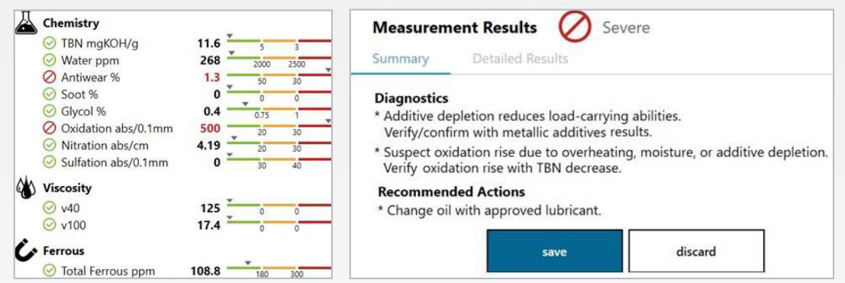Discard the measurement results
Screen dimensions: 845x283
pos(695,251)
